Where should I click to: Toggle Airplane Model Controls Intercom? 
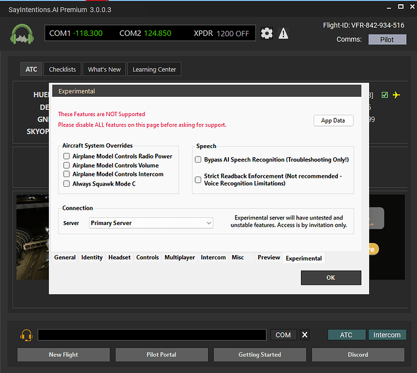click(66, 174)
